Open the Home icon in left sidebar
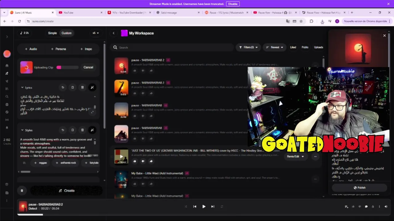 tap(7, 65)
